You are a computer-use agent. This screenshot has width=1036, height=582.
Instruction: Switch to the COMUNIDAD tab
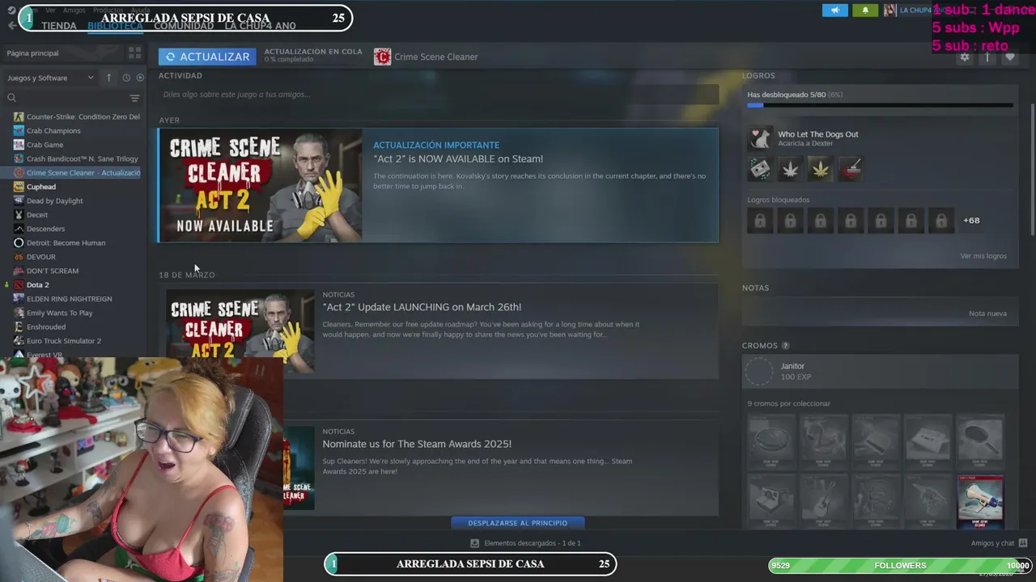pyautogui.click(x=184, y=26)
